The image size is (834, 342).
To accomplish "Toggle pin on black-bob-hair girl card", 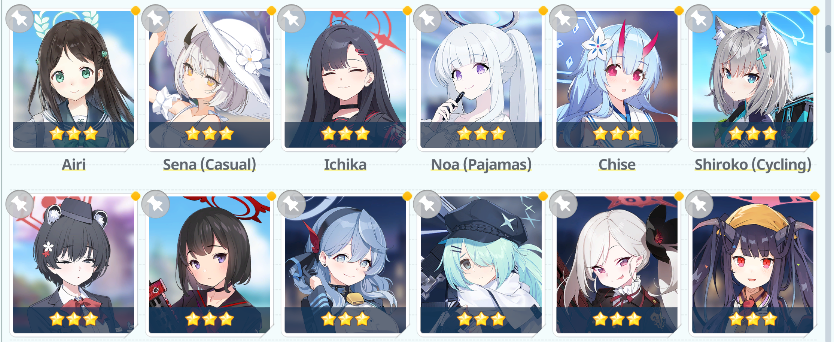I will pyautogui.click(x=155, y=204).
